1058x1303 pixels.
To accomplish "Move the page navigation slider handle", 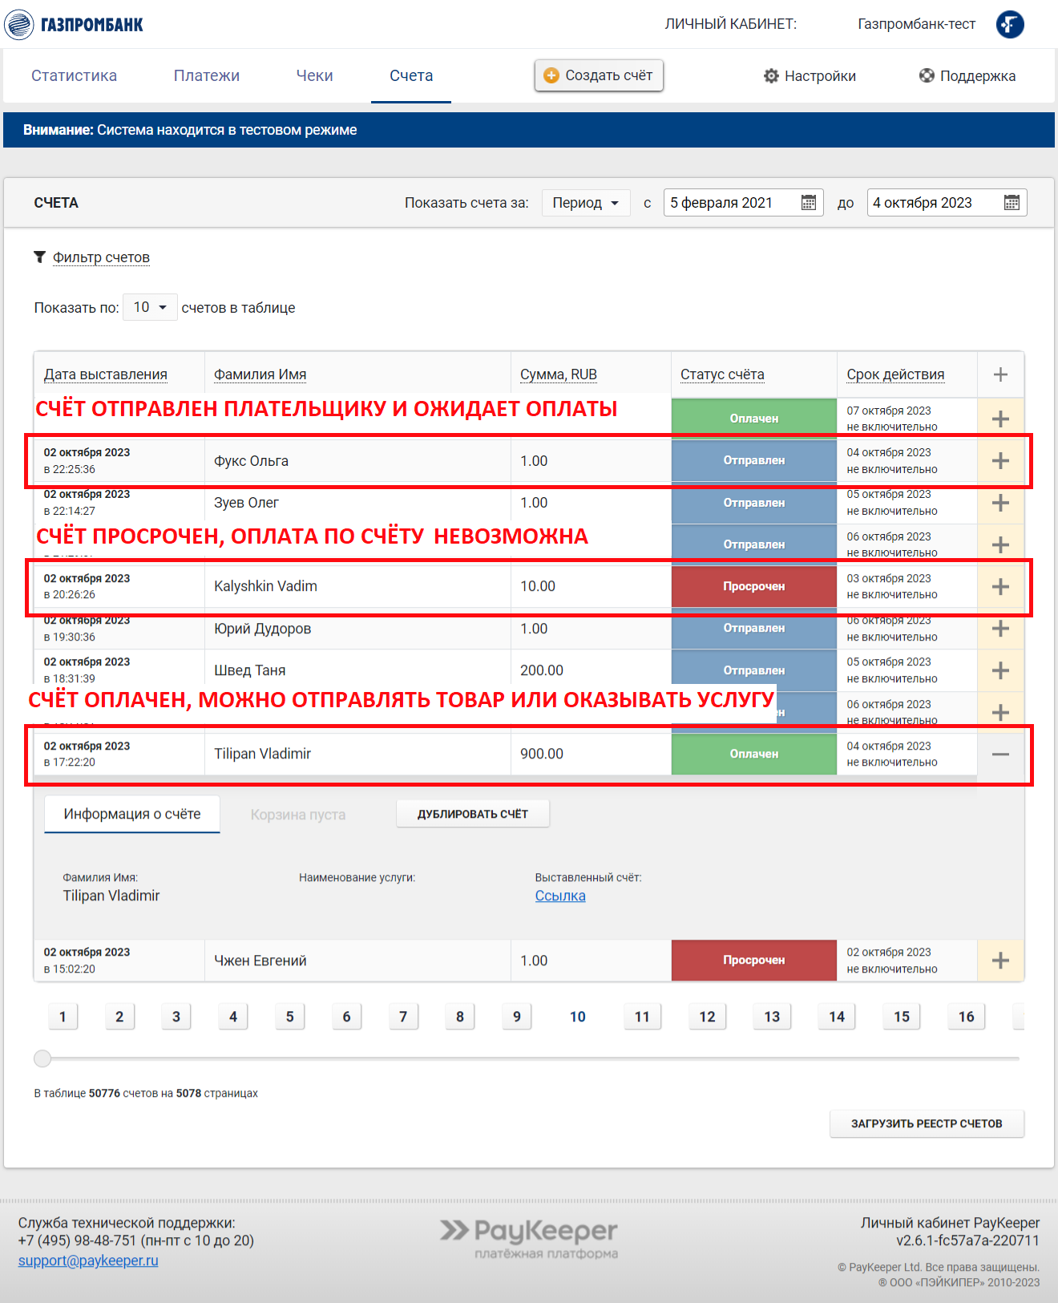I will tap(42, 1058).
